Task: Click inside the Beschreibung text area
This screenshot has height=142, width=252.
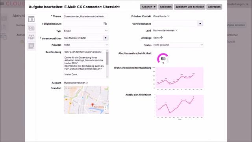Action: (x=85, y=64)
